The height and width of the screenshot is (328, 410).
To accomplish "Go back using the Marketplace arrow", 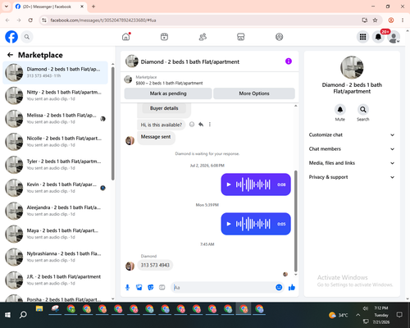I will 10,55.
